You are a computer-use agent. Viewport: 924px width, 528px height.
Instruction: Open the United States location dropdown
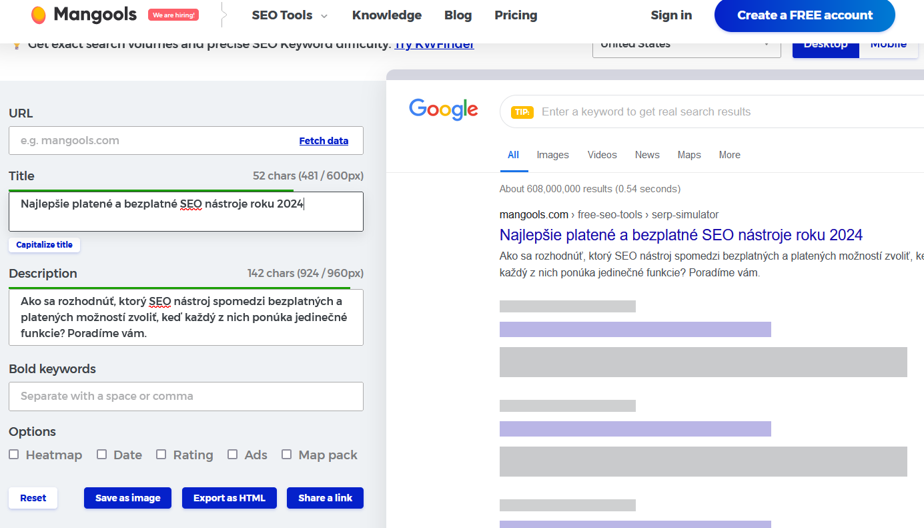point(686,47)
